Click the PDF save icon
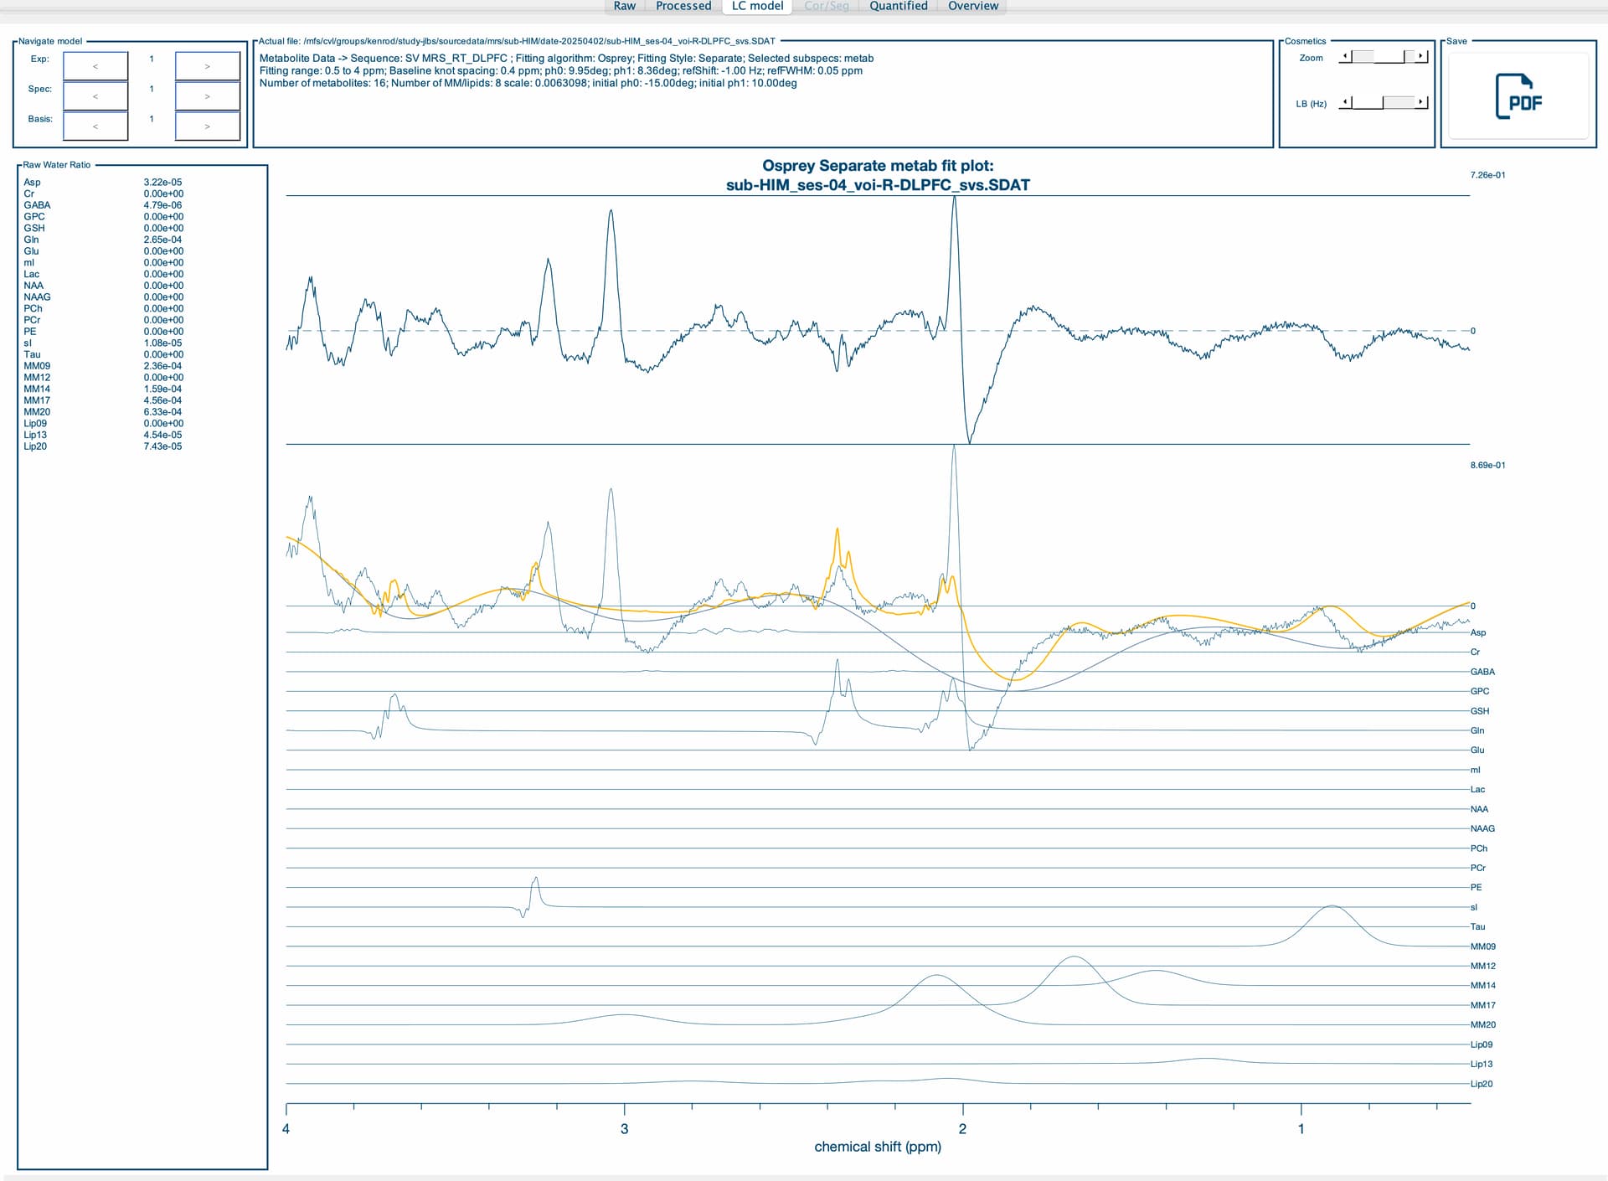1608x1181 pixels. pos(1518,96)
